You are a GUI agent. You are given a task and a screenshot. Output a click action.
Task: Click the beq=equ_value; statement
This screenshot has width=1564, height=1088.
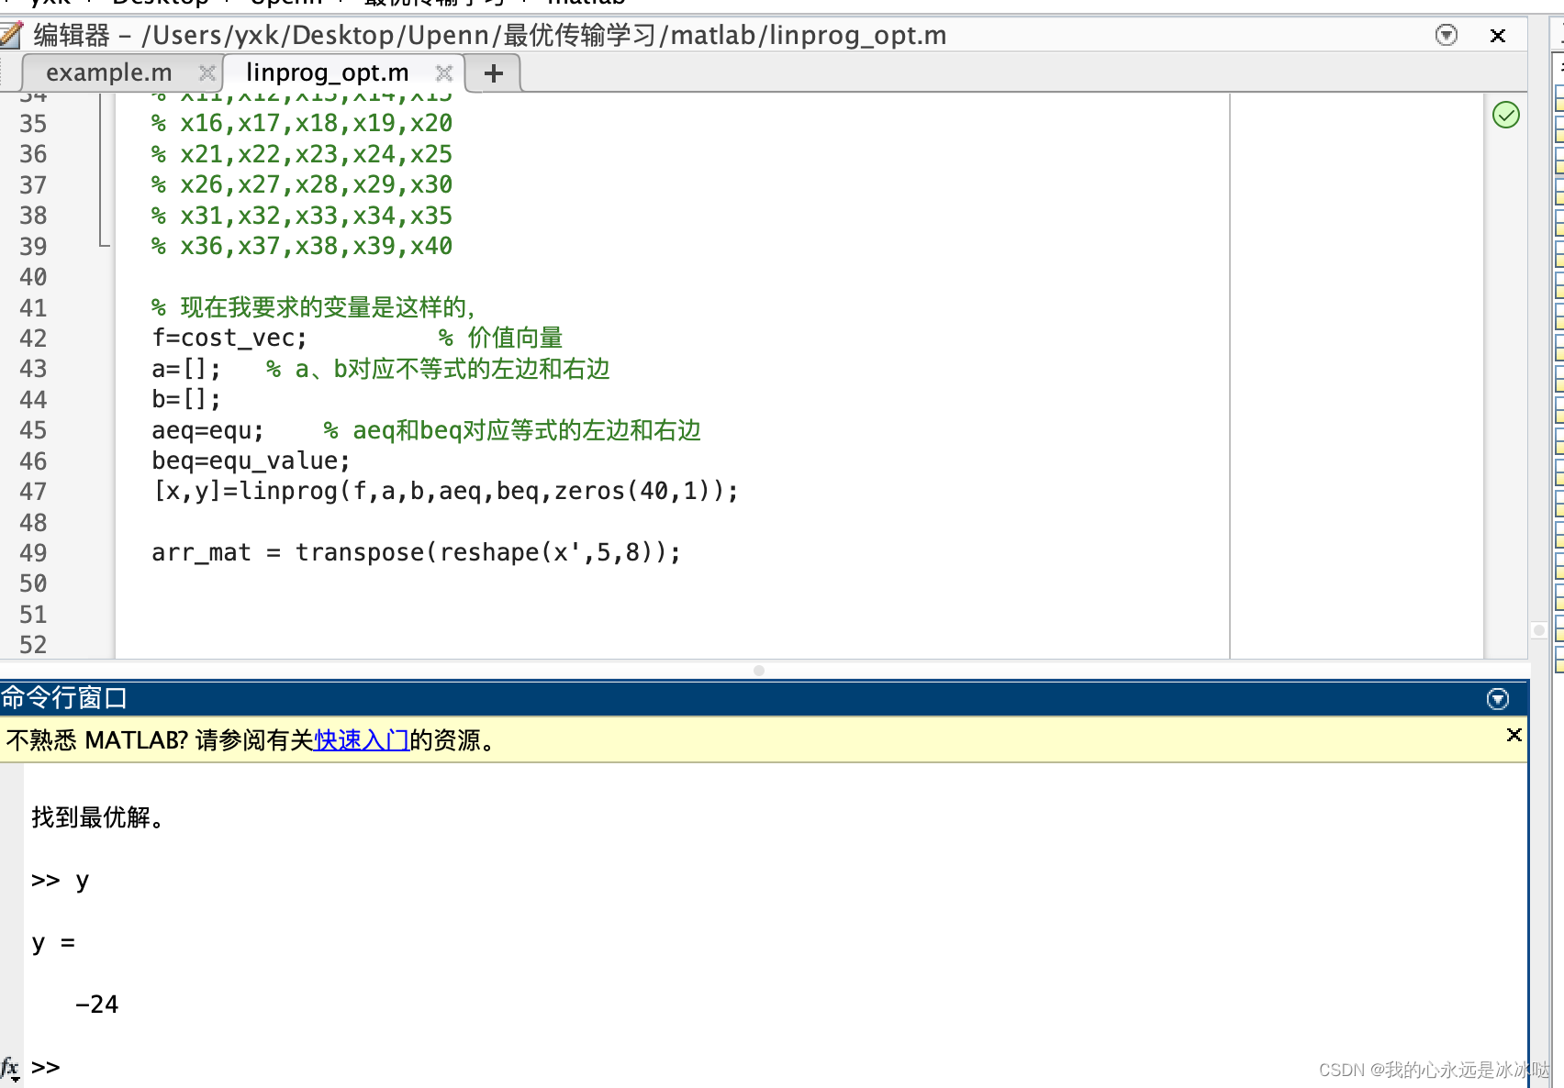(x=251, y=461)
